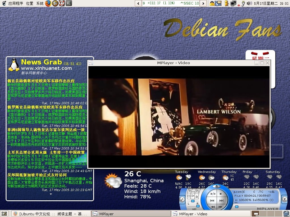The width and height of the screenshot is (290, 217).
Task: Click the current weather sun-cloud icon
Action: [x=113, y=181]
